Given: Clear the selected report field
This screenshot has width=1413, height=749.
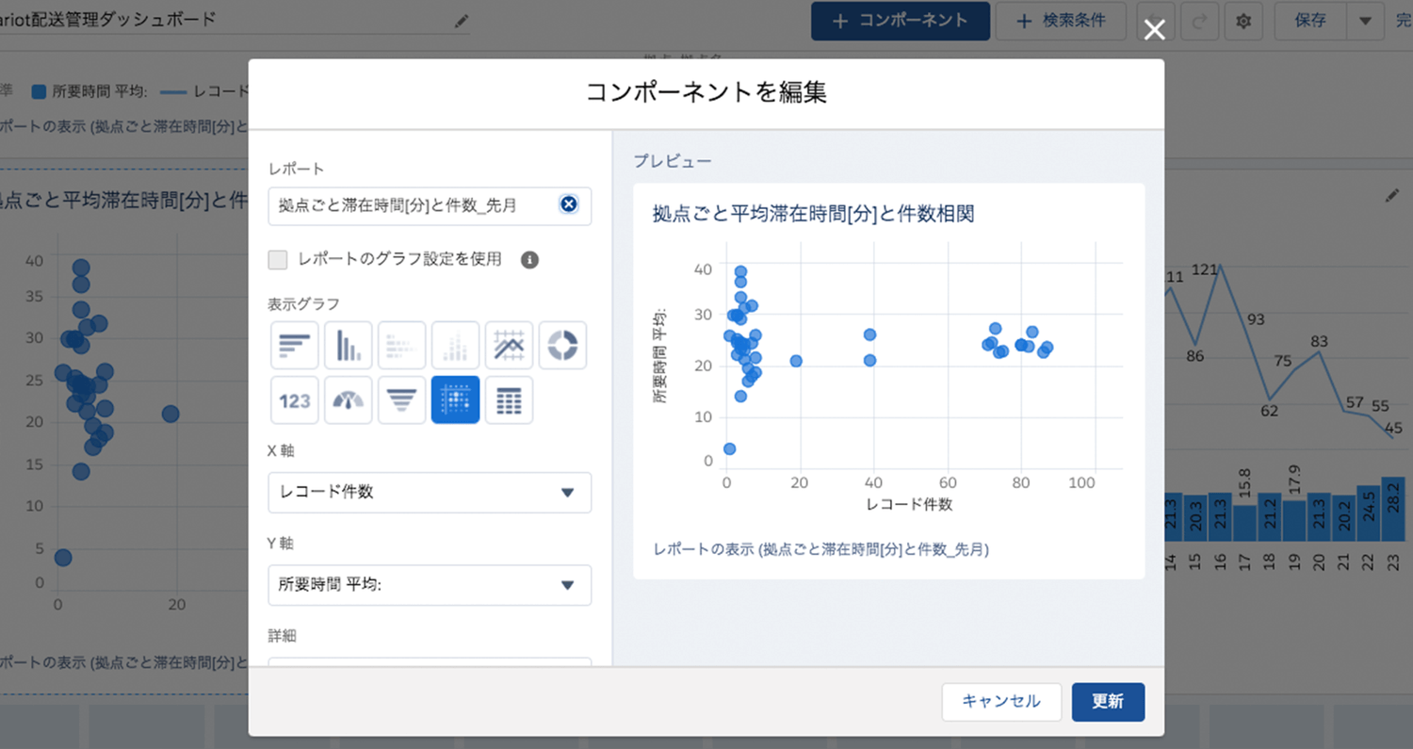Looking at the screenshot, I should point(568,204).
